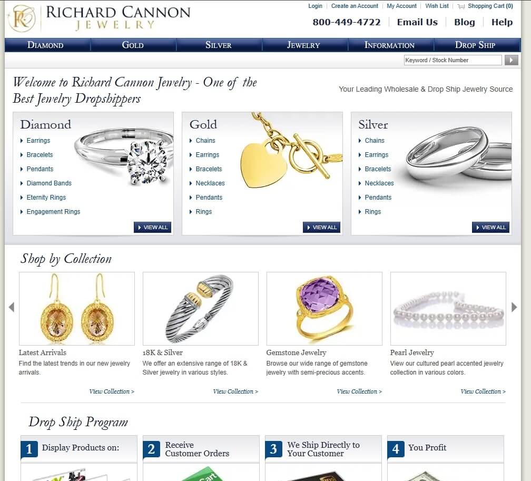Click View All in the Diamond panel
The image size is (531, 481).
point(152,227)
